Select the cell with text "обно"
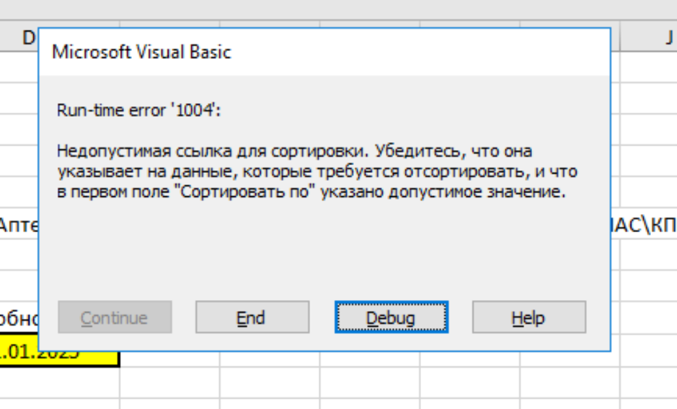This screenshot has height=409, width=677. pos(18,319)
